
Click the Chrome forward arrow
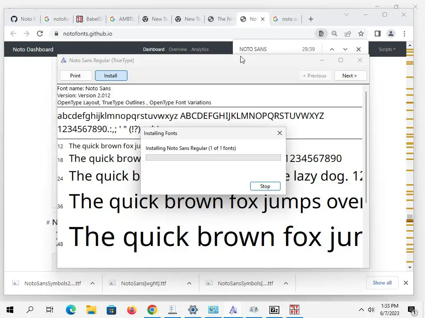tap(27, 34)
